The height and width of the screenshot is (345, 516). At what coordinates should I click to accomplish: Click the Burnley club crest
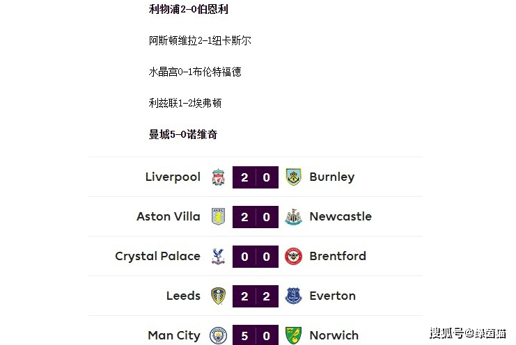tap(293, 177)
